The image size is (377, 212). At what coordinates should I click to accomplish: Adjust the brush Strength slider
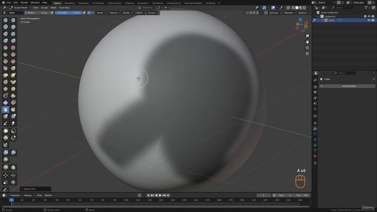(x=68, y=13)
